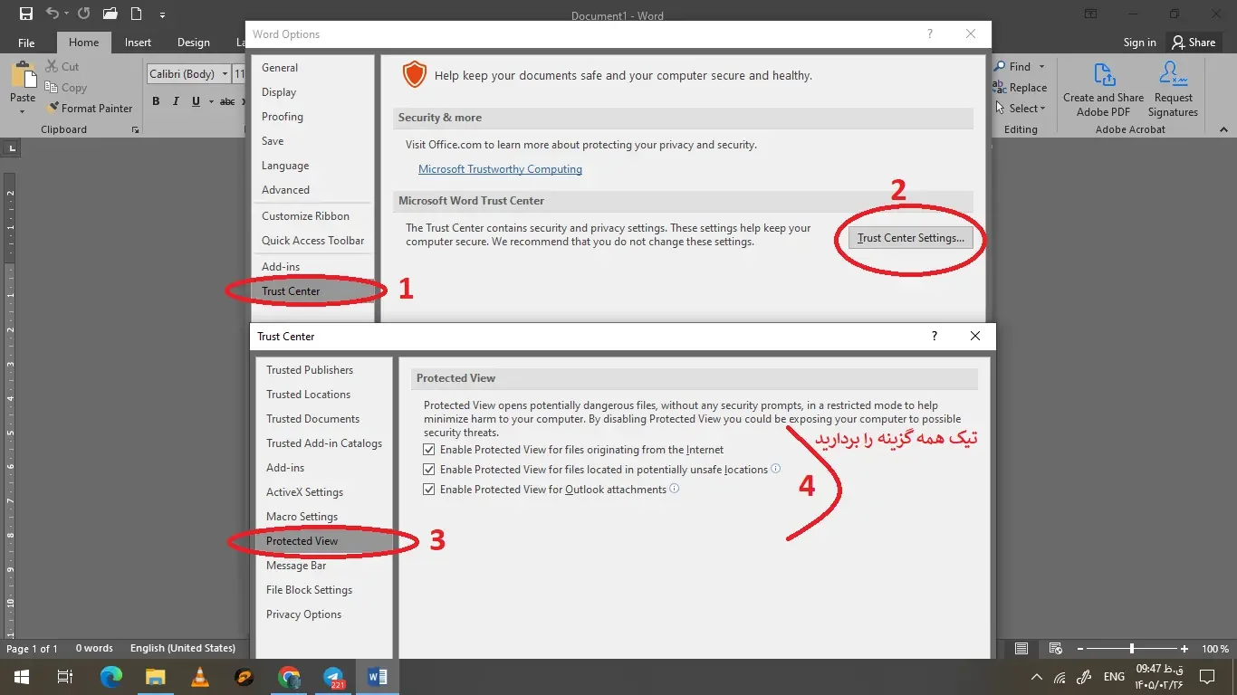The height and width of the screenshot is (695, 1237).
Task: Open Google Chrome from taskbar
Action: click(289, 676)
